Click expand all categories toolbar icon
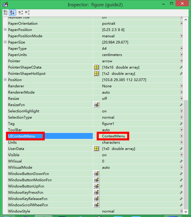The height and width of the screenshot is (217, 191). tap(21, 13)
